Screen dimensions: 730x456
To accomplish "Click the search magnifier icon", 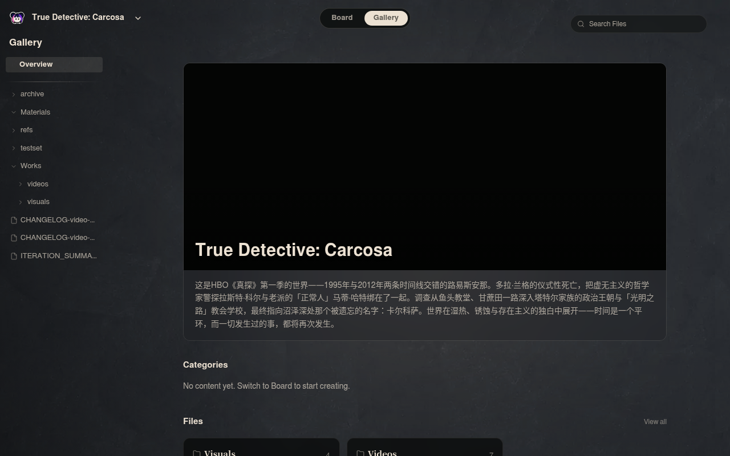I will pyautogui.click(x=581, y=24).
